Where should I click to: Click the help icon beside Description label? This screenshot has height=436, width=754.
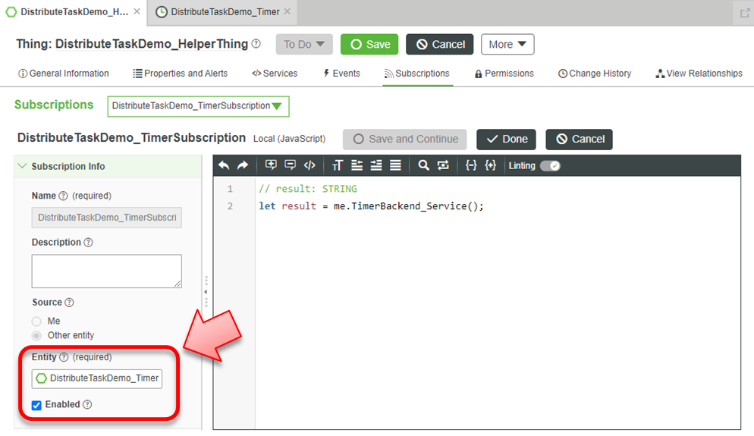click(88, 243)
